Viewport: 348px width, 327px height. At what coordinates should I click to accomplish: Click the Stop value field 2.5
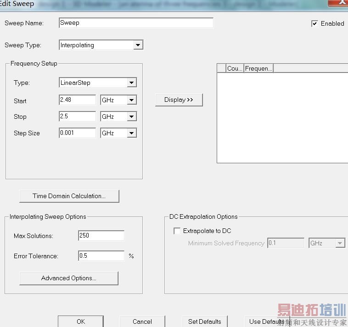point(78,116)
